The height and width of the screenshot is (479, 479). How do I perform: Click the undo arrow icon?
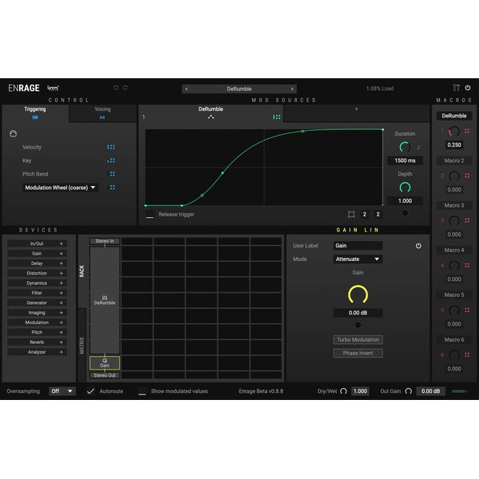coord(116,88)
